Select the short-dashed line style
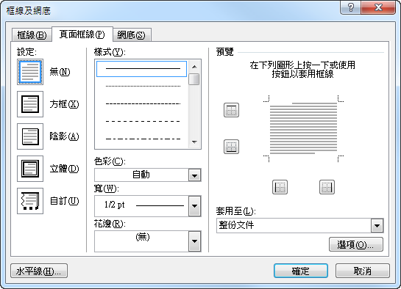The width and height of the screenshot is (401, 289). 143,104
